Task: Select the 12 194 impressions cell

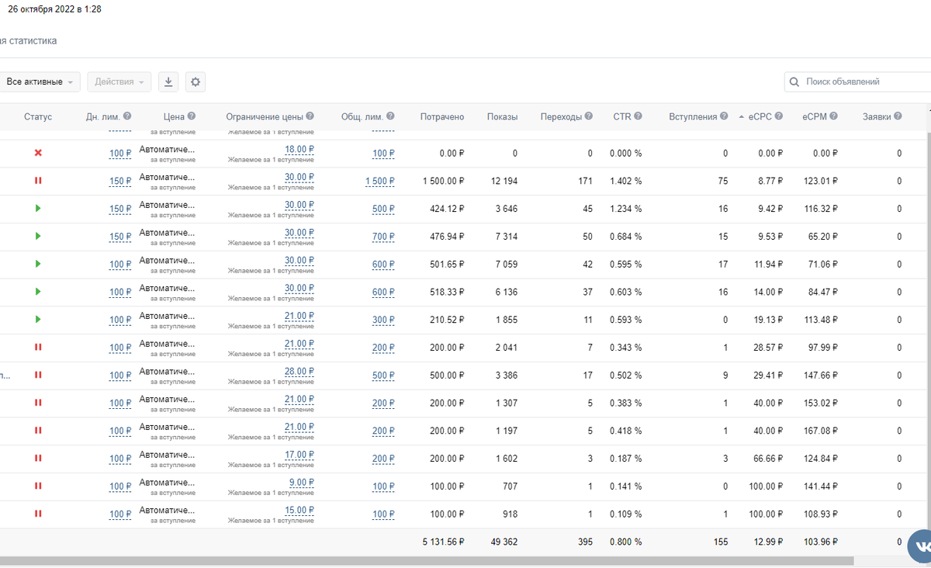Action: click(504, 181)
